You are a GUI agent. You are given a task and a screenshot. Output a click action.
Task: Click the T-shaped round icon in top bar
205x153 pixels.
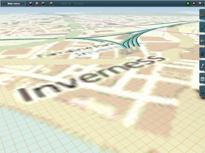tap(43, 4)
